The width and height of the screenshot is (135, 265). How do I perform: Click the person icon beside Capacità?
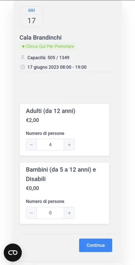pos(22,57)
